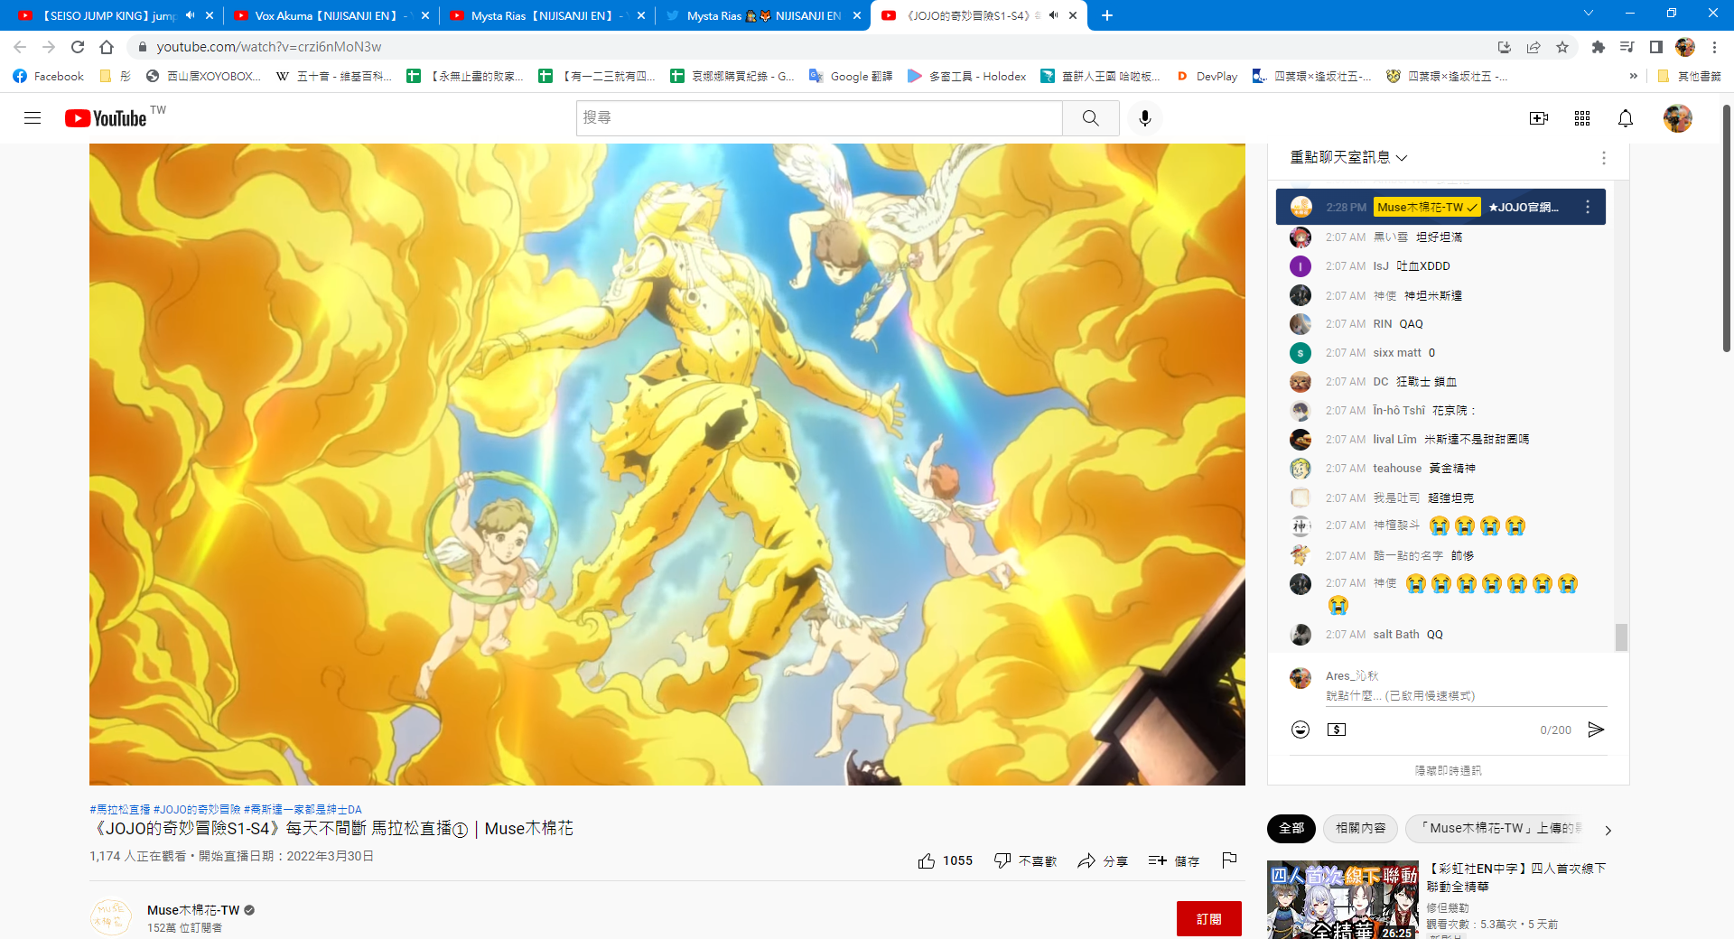Report the video flag icon
This screenshot has height=939, width=1734.
[1229, 860]
